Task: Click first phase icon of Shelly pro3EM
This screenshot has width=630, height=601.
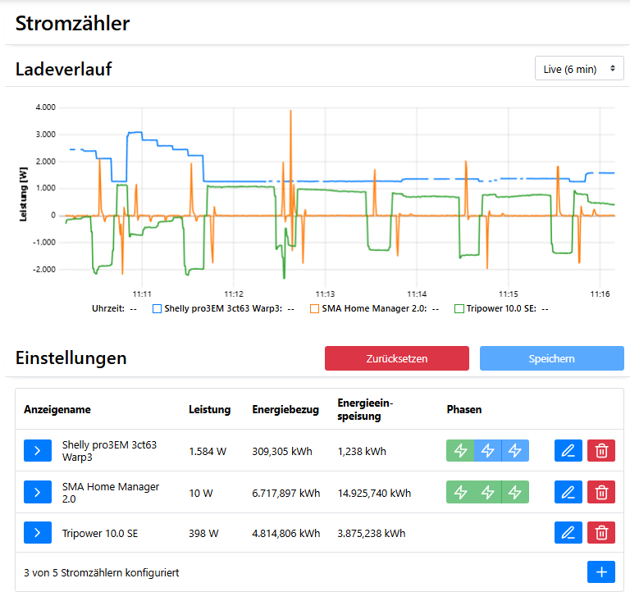Action: [460, 450]
